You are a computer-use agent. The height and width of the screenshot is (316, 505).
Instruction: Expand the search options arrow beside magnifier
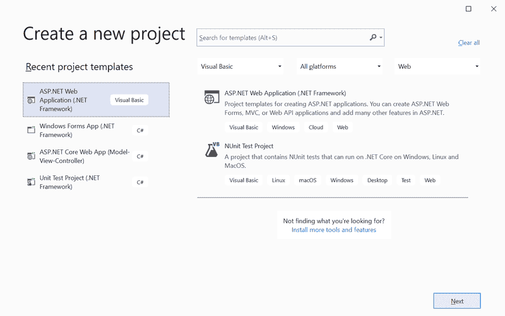pyautogui.click(x=381, y=37)
